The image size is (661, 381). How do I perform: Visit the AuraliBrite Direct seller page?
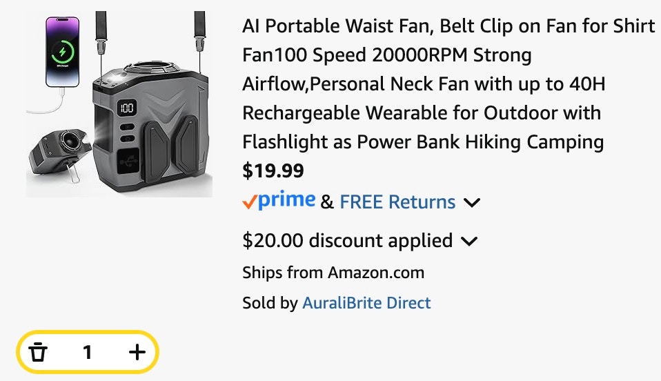tap(366, 303)
